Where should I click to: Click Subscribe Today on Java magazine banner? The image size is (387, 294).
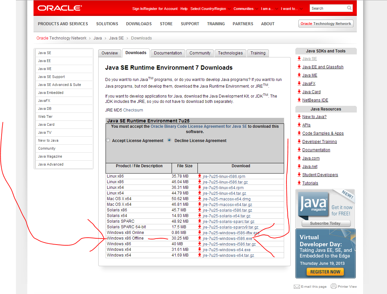(x=325, y=223)
